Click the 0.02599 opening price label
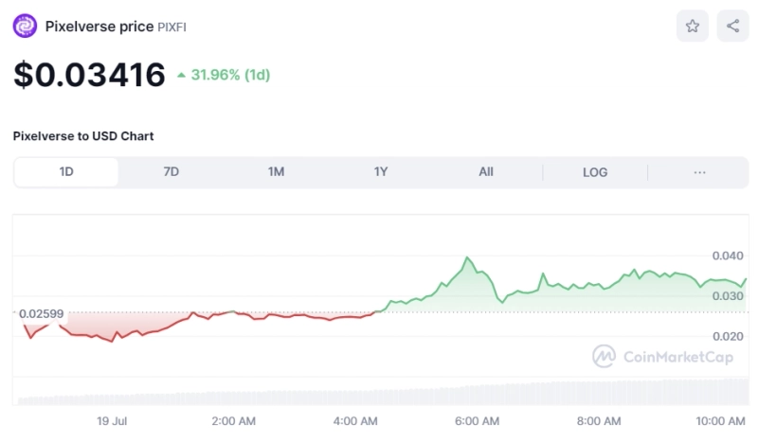Screen dimensions: 758x442 click(39, 312)
